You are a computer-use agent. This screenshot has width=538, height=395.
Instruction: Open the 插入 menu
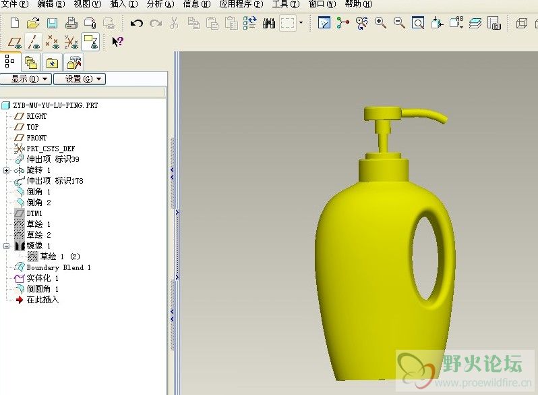[x=122, y=4]
